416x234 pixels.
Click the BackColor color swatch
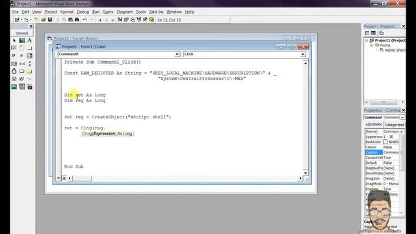click(x=385, y=142)
